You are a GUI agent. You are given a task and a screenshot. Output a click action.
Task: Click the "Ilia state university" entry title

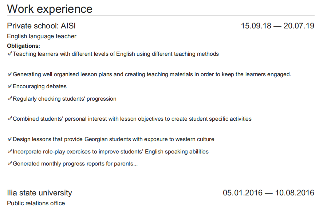[x=39, y=193]
